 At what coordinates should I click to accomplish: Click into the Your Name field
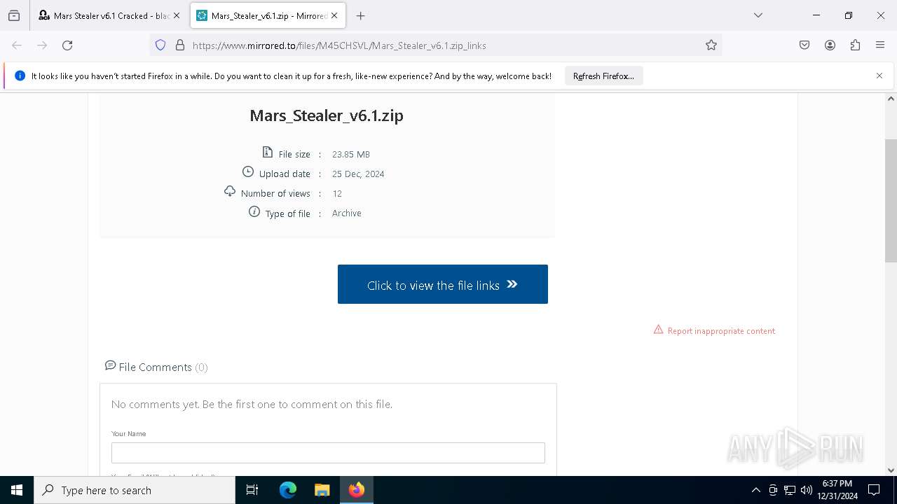pyautogui.click(x=328, y=453)
